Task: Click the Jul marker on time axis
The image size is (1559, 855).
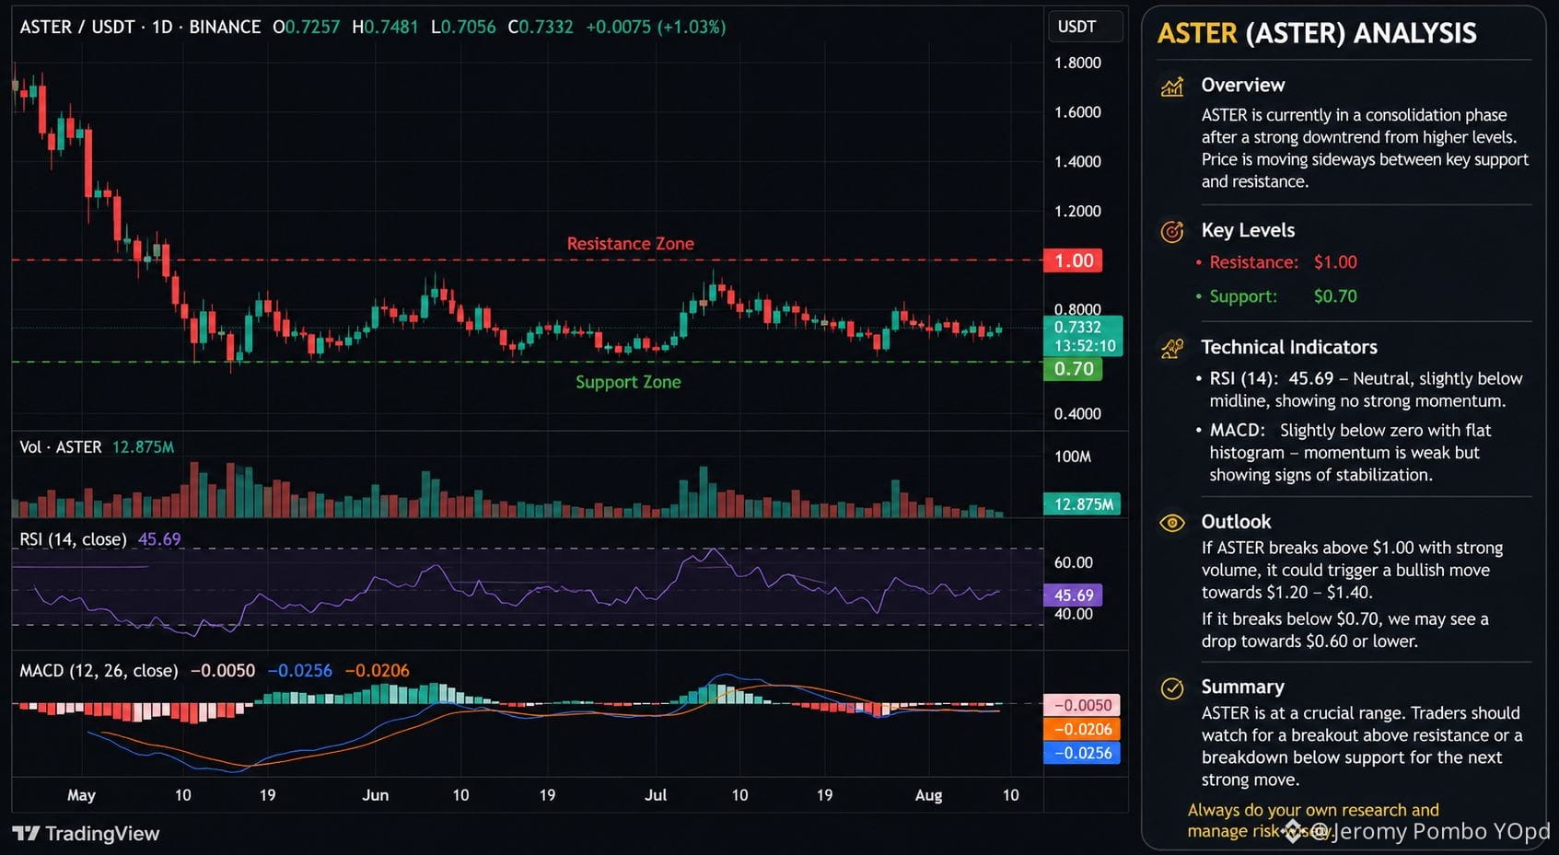Action: click(x=656, y=795)
